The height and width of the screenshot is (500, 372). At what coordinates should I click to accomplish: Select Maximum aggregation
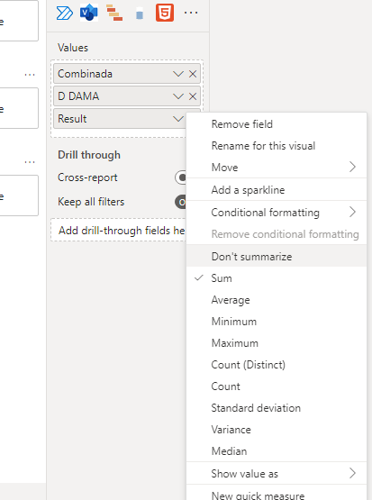click(x=277, y=343)
